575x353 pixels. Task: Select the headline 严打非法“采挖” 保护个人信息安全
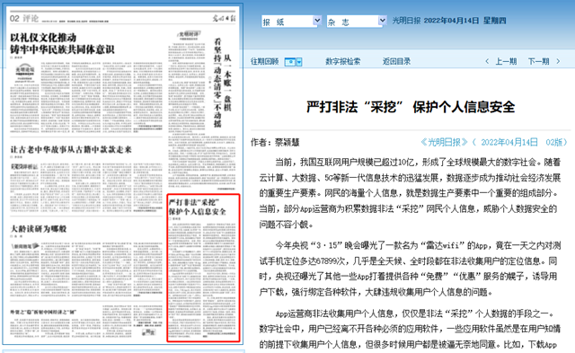(411, 107)
